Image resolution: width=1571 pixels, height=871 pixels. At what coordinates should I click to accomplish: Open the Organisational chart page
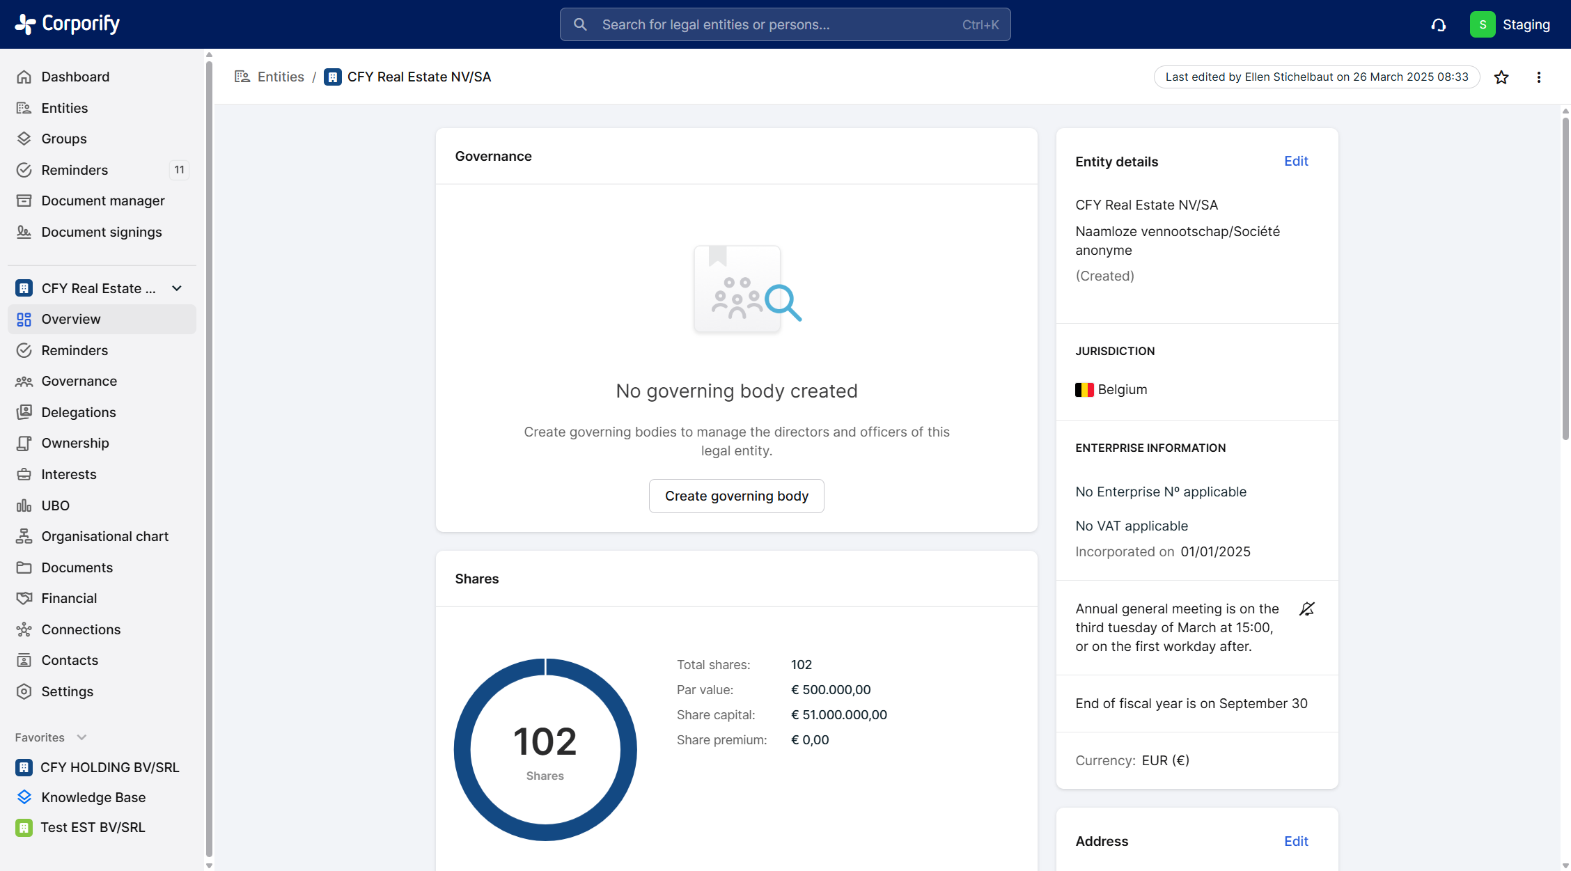point(104,536)
